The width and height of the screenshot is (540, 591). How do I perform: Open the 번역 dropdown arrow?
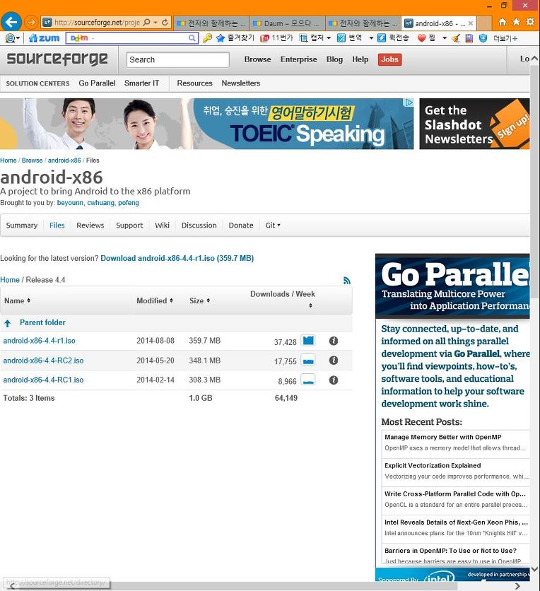coord(371,38)
